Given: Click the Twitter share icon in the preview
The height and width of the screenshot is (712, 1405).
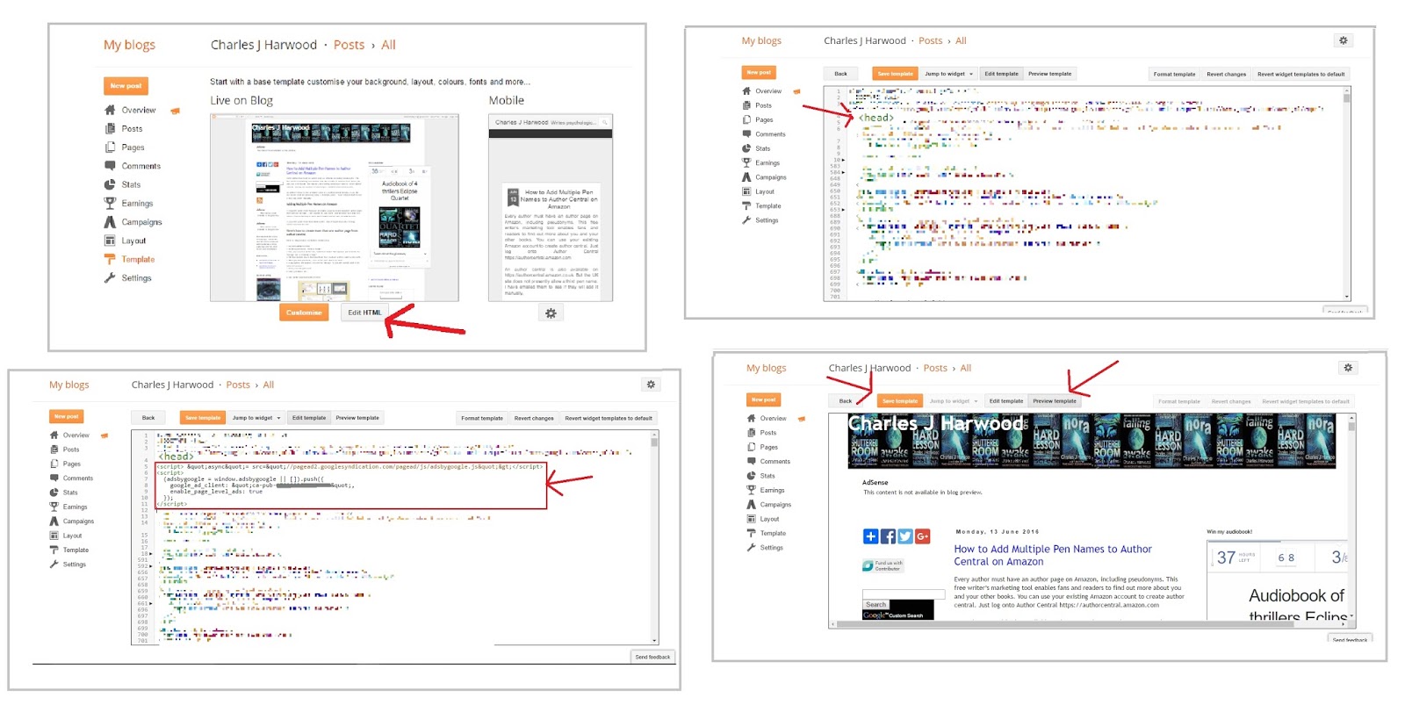Looking at the screenshot, I should coord(905,536).
